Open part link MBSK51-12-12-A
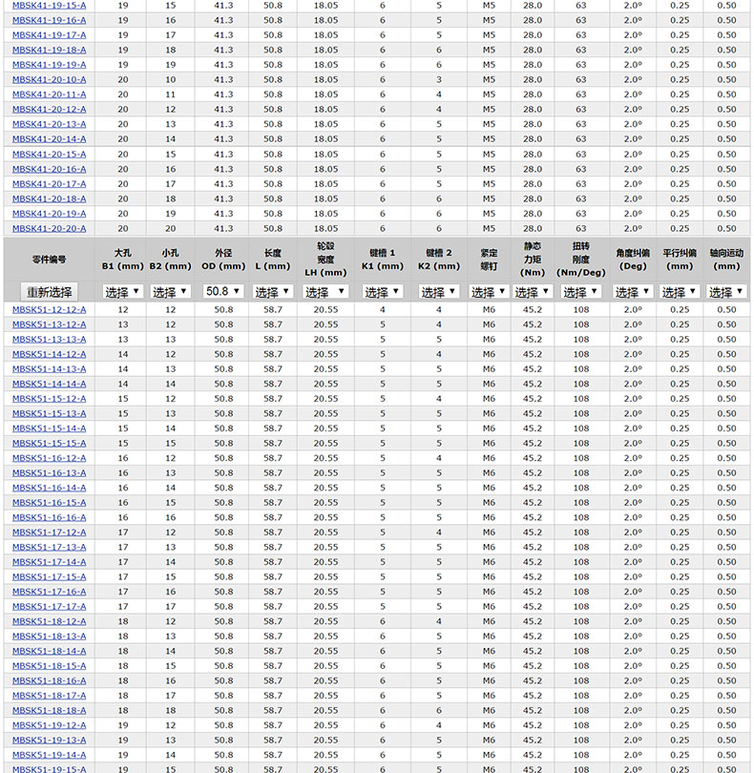Viewport: 754px width, 773px height. coord(50,310)
